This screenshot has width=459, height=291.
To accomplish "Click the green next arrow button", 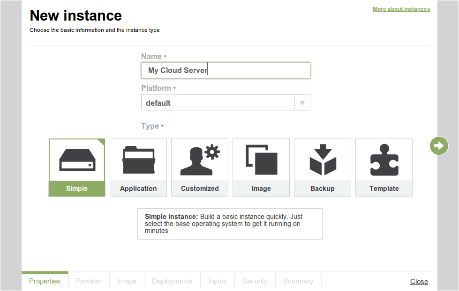I will (x=439, y=146).
